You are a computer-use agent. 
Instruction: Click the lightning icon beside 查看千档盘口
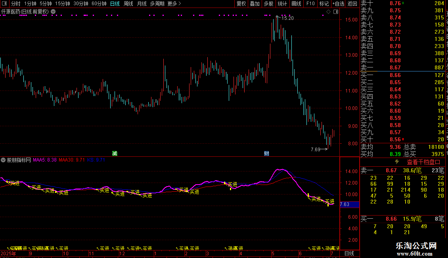(397, 162)
